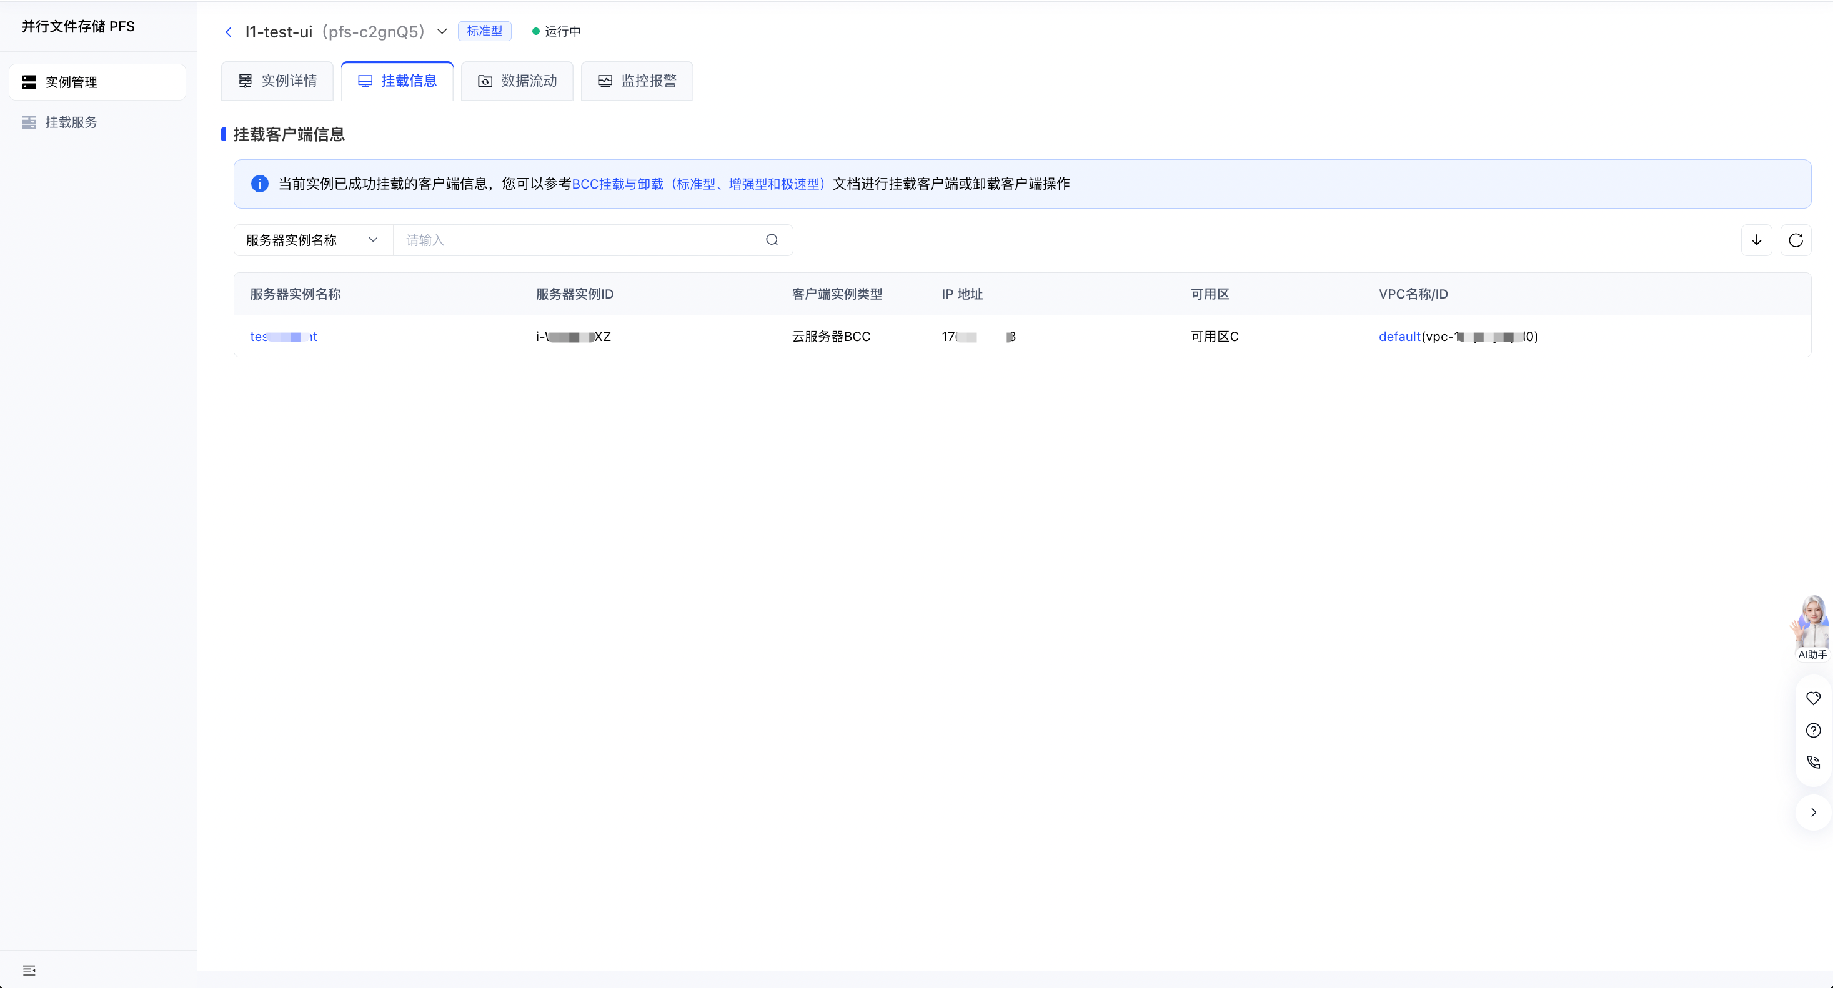Open the AI助手 assistant
Screen dimensions: 1833x988
[x=1812, y=628]
